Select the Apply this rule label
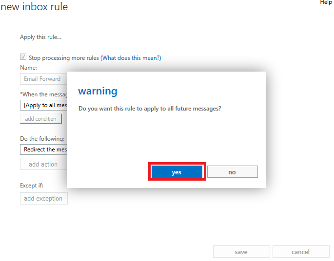This screenshot has width=334, height=261. pyautogui.click(x=40, y=37)
